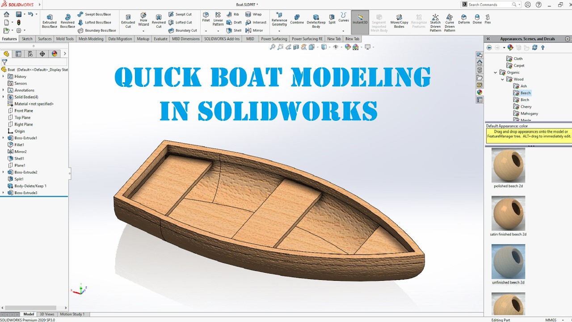
Task: Select the Revolved Cut tool
Action: pos(159,21)
